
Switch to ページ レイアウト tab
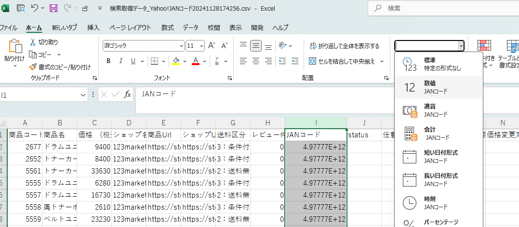130,27
